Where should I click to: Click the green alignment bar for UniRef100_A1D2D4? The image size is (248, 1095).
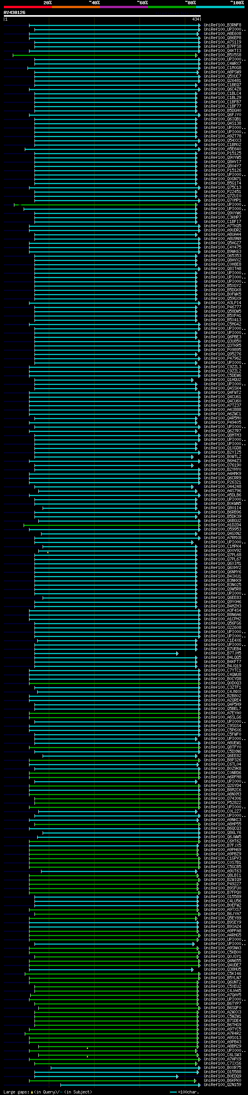click(x=112, y=526)
